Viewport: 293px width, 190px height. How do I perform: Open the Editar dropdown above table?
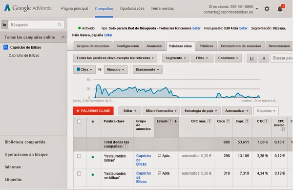point(130,111)
